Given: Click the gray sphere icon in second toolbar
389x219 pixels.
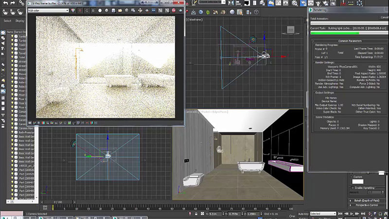Looking at the screenshot, I should click(232, 12).
